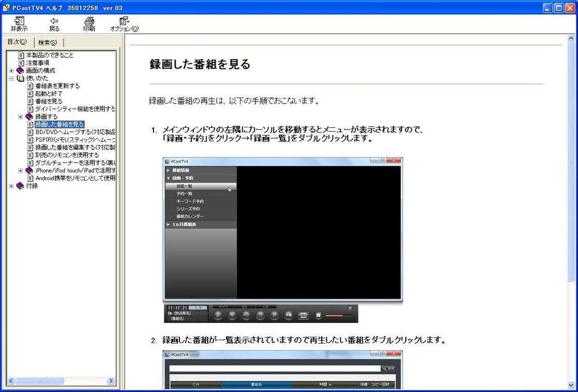Screen dimensions: 578x392
Task: Open the ダブルチューナーを活用する topic
Action: pyautogui.click(x=75, y=163)
